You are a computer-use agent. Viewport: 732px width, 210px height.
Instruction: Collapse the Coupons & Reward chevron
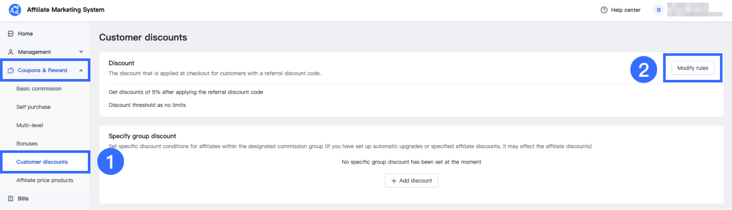pos(81,70)
